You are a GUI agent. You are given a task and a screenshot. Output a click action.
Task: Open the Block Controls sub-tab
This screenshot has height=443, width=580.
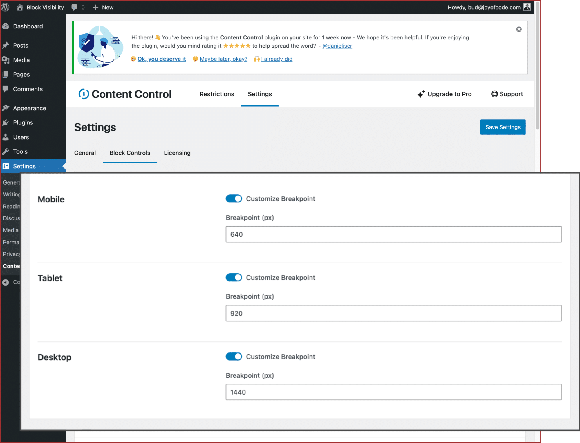point(130,153)
